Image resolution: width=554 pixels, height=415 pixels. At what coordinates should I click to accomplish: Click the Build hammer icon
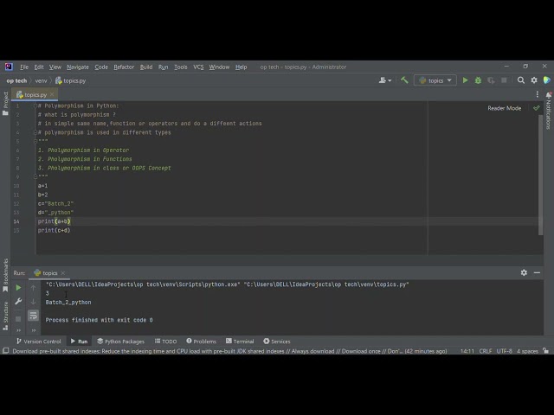point(404,80)
